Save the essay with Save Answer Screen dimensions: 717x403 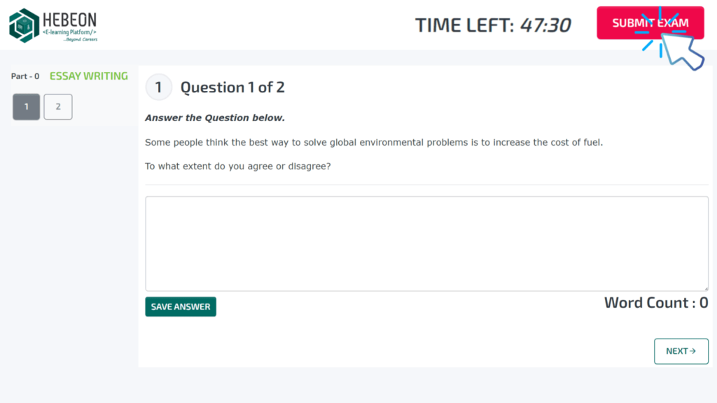pyautogui.click(x=181, y=306)
